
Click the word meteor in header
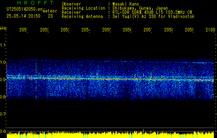[x=50, y=11]
